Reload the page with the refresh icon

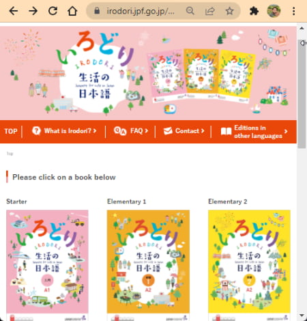[x=53, y=11]
